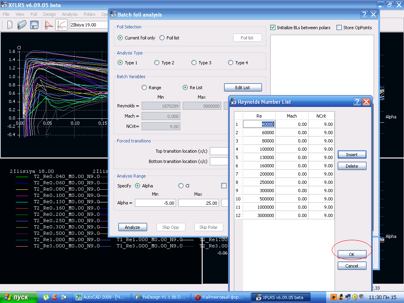This screenshot has height=303, width=404.
Task: Click the Alpha Min input field
Action: pos(155,203)
